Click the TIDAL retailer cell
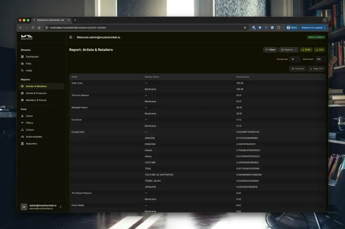The width and height of the screenshot is (345, 229). [x=148, y=169]
